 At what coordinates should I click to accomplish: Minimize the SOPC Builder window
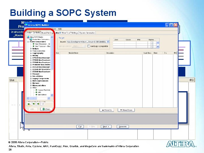(x=167, y=25)
